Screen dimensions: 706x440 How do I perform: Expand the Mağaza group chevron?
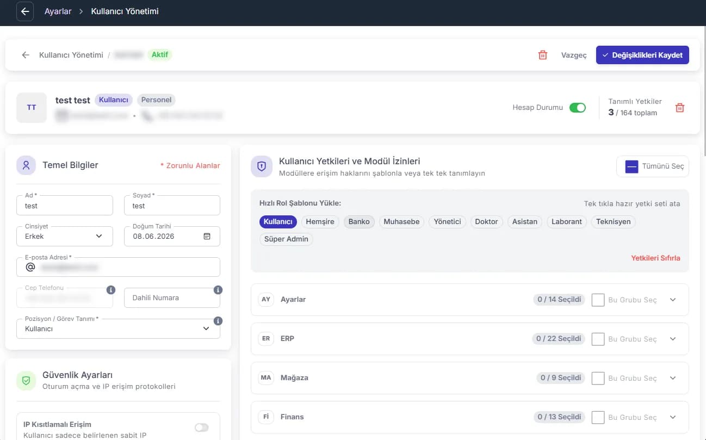coord(673,378)
